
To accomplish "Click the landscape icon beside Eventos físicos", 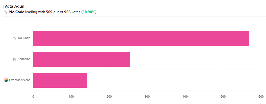I will 6,80.
